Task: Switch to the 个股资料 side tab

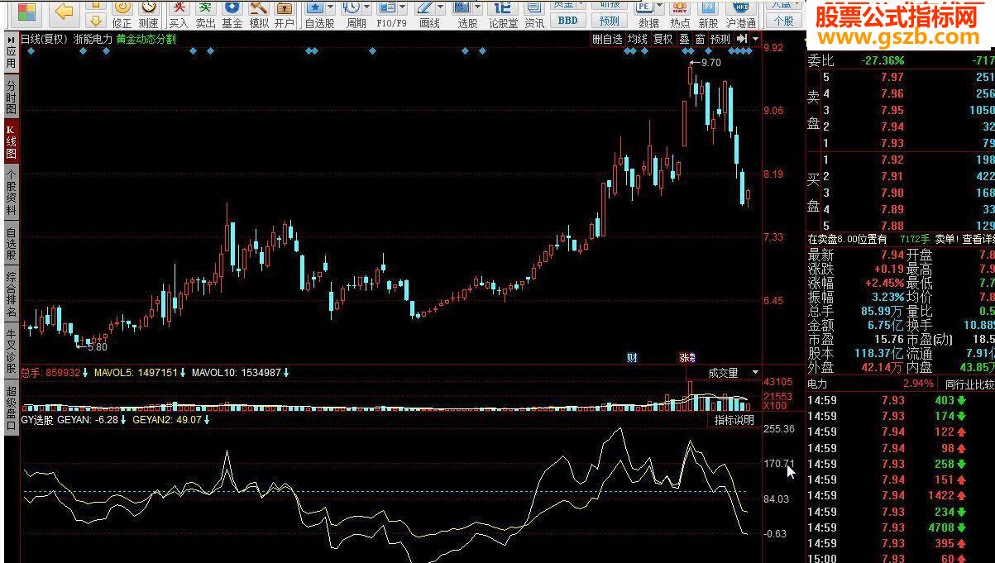Action: click(x=11, y=192)
